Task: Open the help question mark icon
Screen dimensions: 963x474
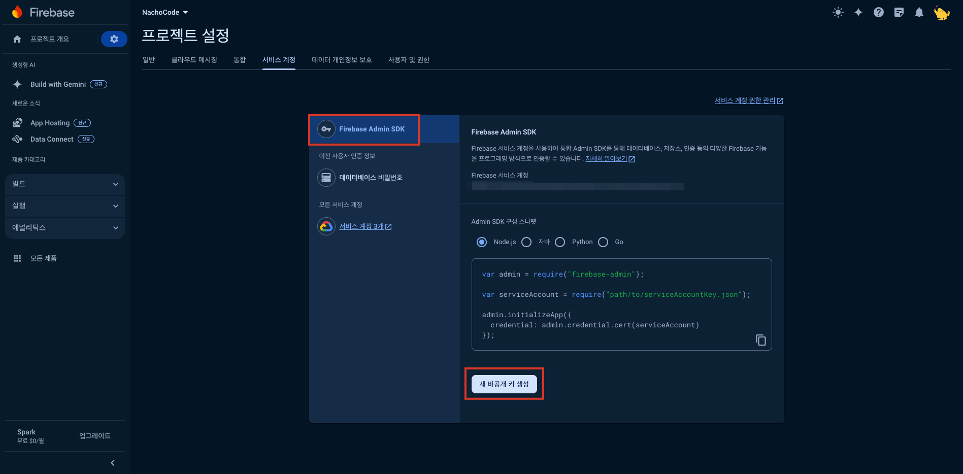Action: pos(879,12)
